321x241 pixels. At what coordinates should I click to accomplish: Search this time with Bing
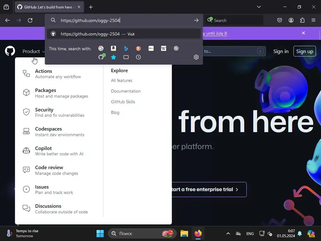coord(126,48)
